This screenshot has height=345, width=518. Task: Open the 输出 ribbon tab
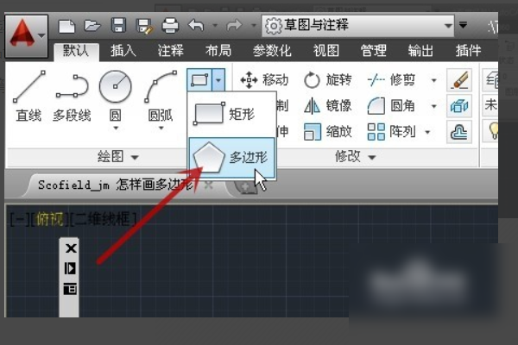pyautogui.click(x=420, y=51)
